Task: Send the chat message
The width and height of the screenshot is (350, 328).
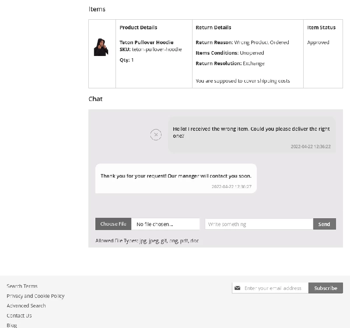Action: pyautogui.click(x=324, y=224)
